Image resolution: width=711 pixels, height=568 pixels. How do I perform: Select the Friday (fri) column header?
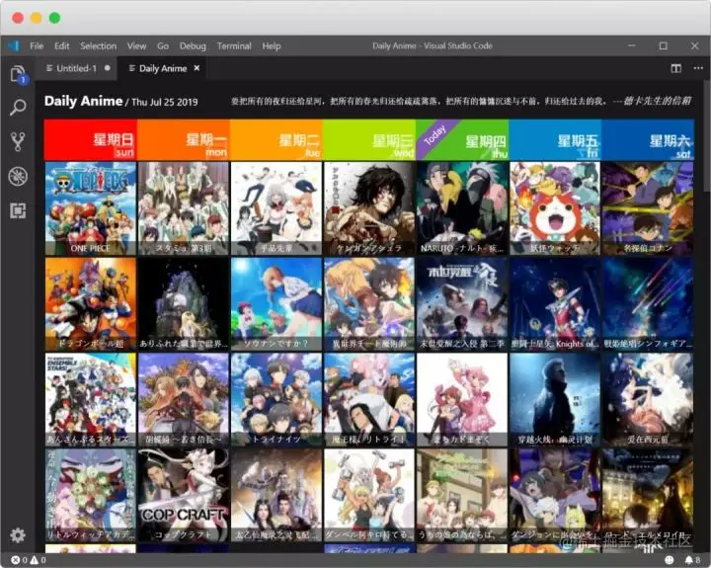click(555, 139)
